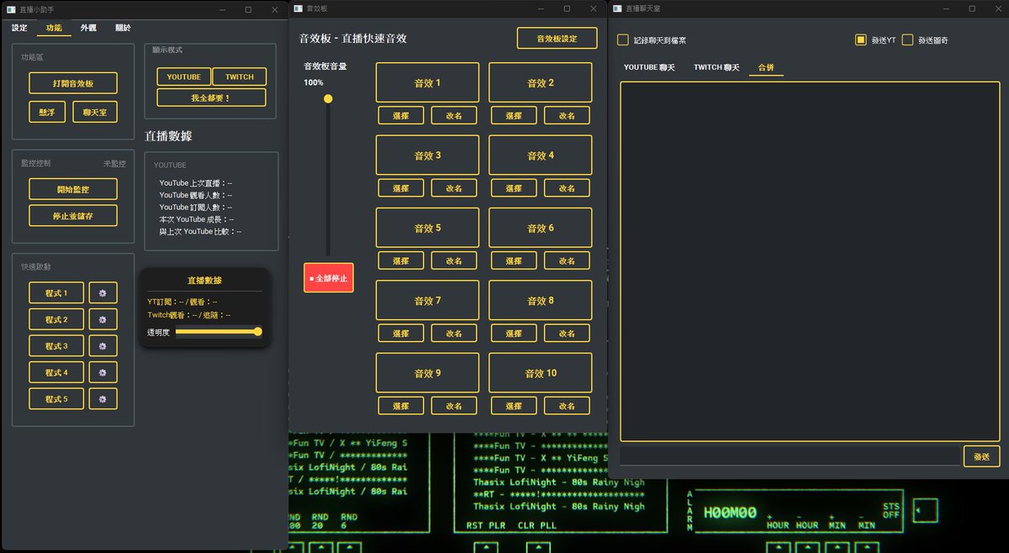Select 我全都要！ display mode
This screenshot has height=553, width=1009.
pos(211,97)
